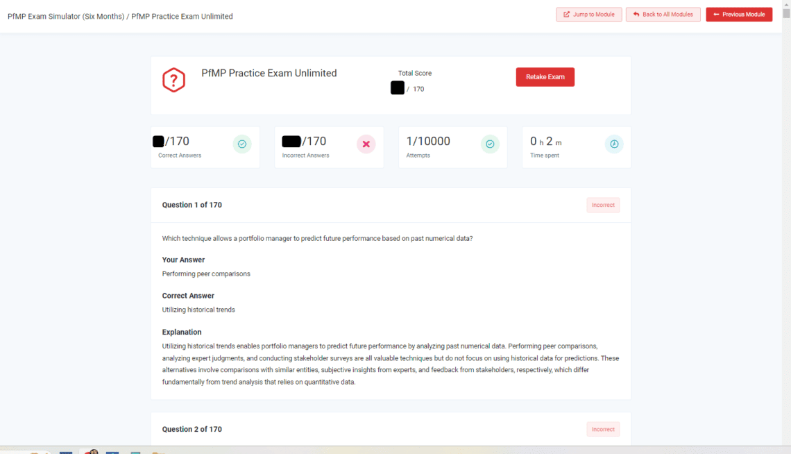Click the checkmark icon on the Attempts card
The height and width of the screenshot is (454, 791).
click(x=490, y=144)
